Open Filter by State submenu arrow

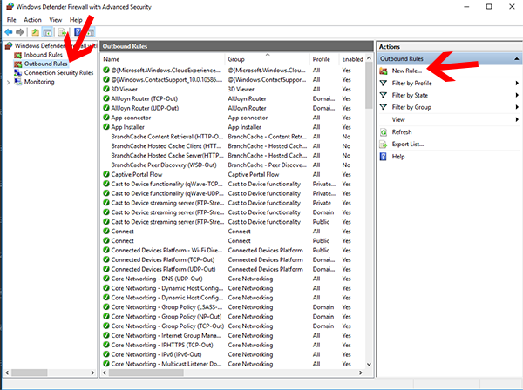coord(517,95)
